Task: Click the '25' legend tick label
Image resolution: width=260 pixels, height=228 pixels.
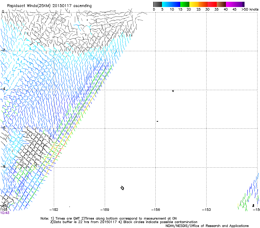Action: tap(199, 9)
